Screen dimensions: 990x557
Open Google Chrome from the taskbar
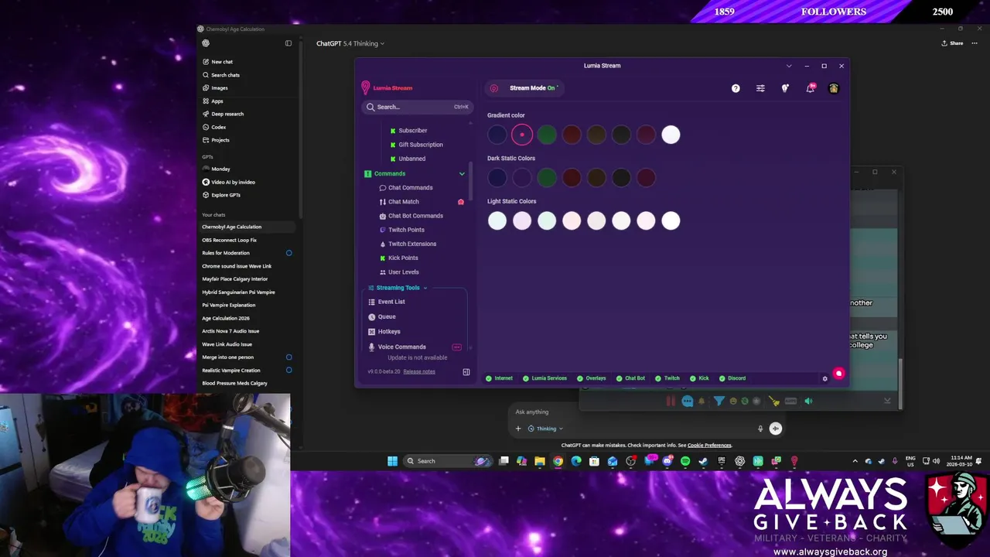click(x=558, y=461)
